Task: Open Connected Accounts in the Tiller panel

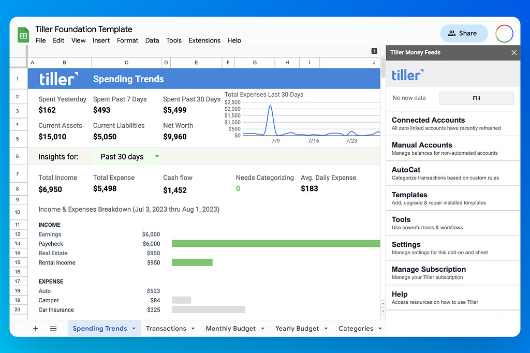Action: coord(453,123)
